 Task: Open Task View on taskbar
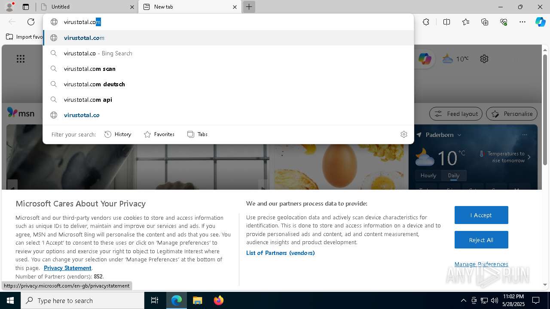pyautogui.click(x=155, y=300)
